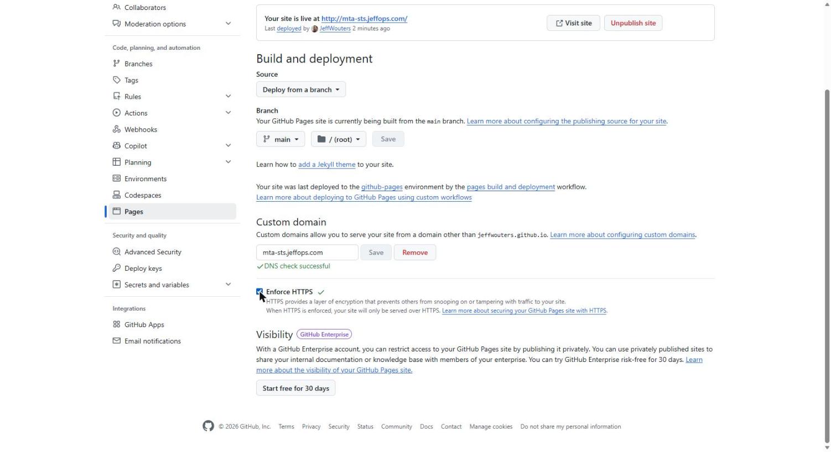Click the external-link icon on Visit site
Image resolution: width=831 pixels, height=452 pixels.
[559, 23]
